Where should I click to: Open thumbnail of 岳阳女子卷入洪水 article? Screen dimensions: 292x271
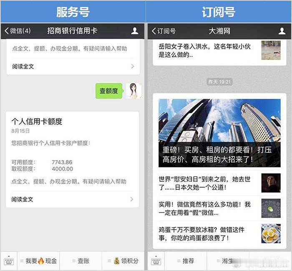click(x=271, y=50)
